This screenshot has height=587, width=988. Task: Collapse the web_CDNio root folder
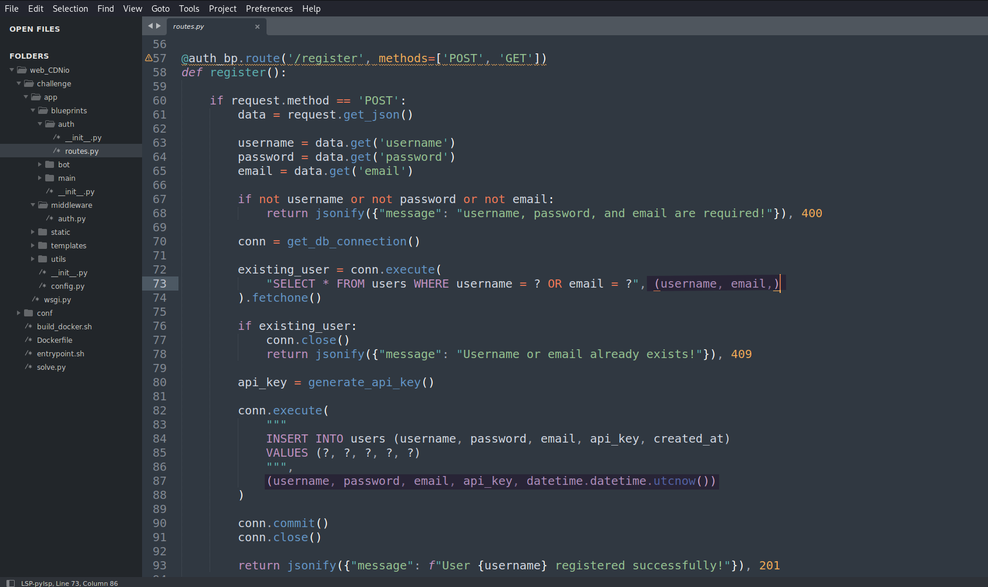(x=12, y=70)
